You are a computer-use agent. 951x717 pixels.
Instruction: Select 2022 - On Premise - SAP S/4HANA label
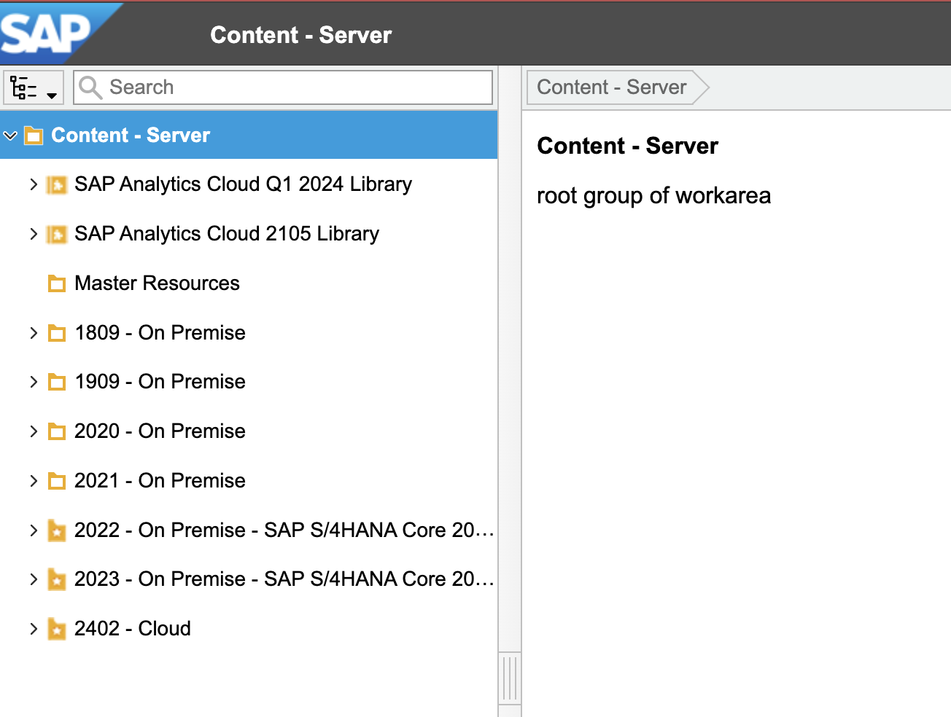[284, 530]
